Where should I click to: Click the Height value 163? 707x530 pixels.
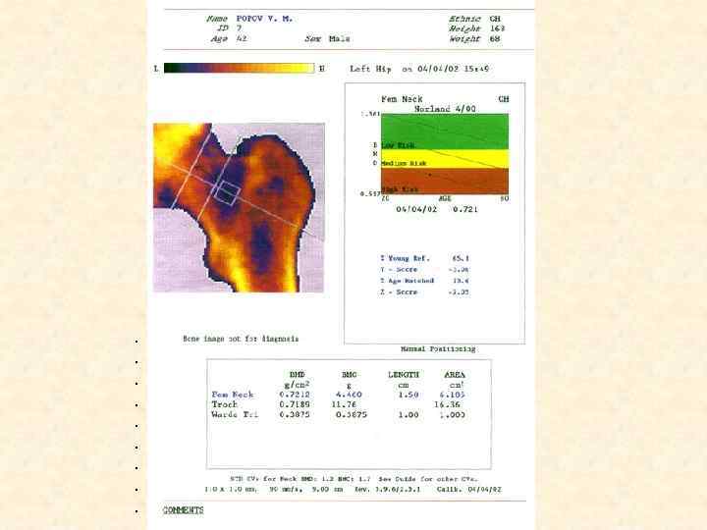(497, 28)
